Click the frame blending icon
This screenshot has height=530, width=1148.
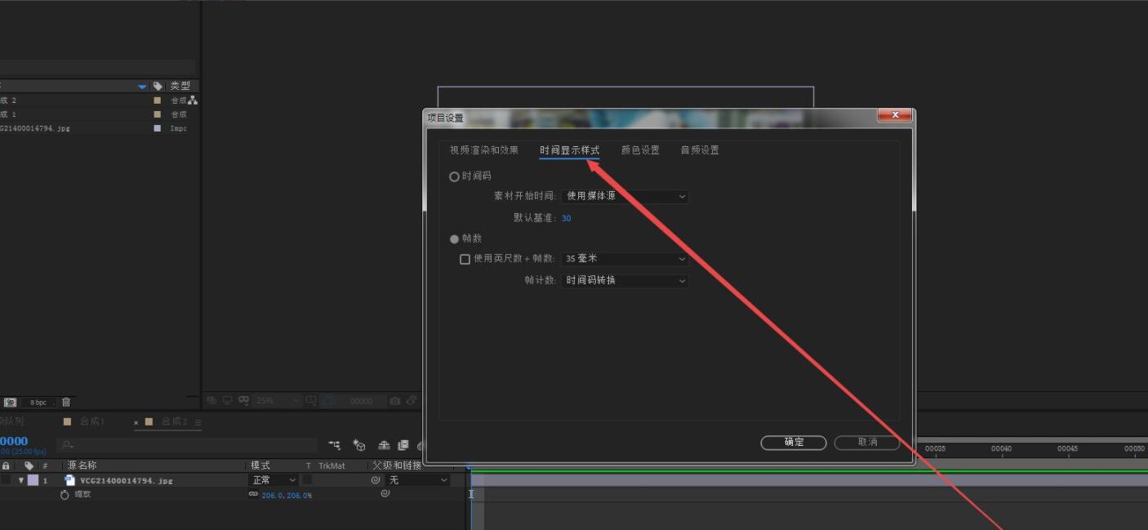coord(403,445)
